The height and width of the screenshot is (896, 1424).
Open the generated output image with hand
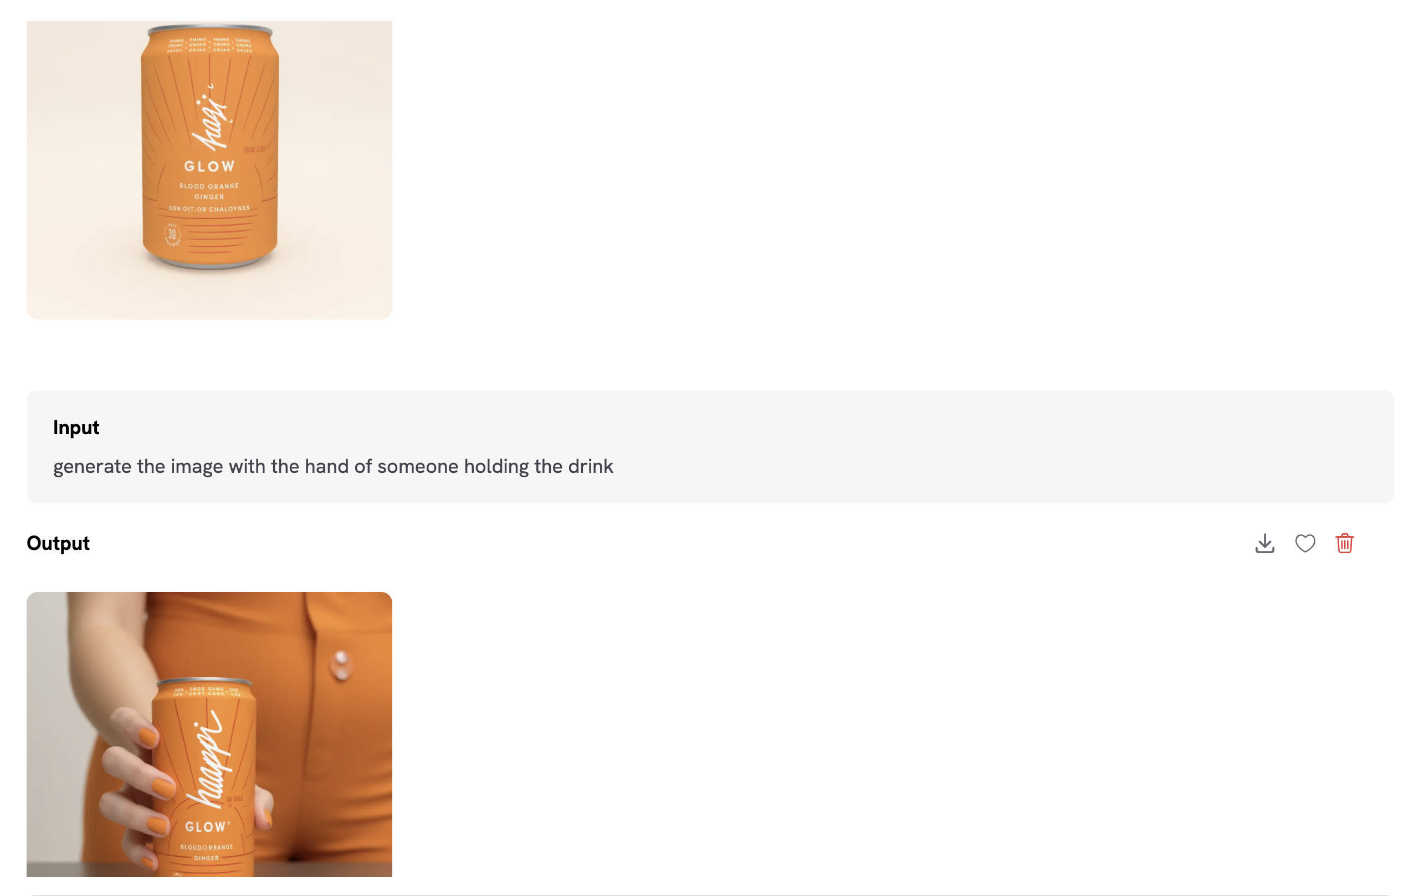point(209,734)
